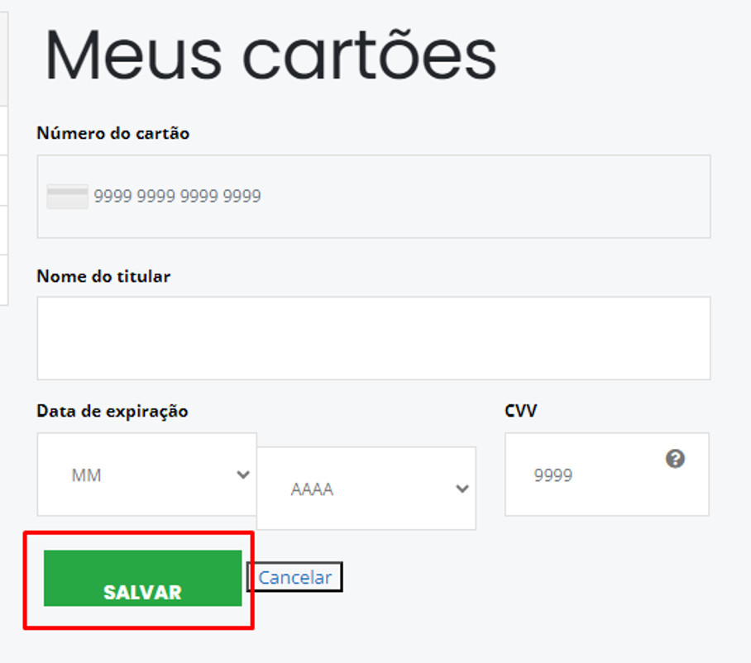Viewport: 751px width, 663px height.
Task: Click the "Número do cartão" label
Action: pyautogui.click(x=113, y=133)
